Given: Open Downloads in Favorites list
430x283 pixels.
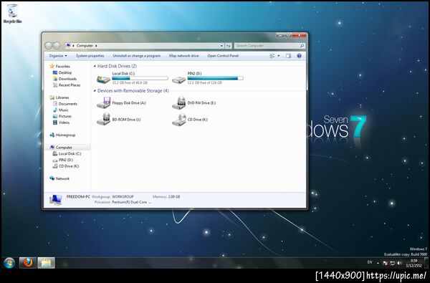Looking at the screenshot, I should pos(67,79).
